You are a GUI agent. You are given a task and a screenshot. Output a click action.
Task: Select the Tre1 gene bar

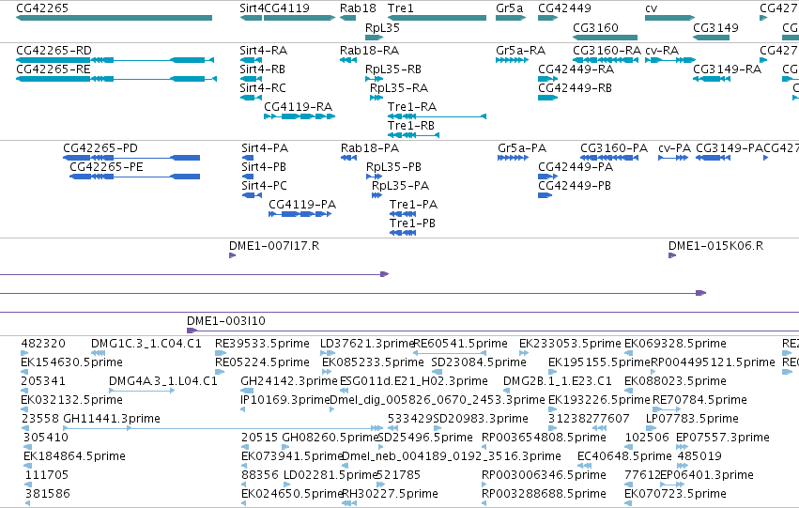click(x=438, y=18)
